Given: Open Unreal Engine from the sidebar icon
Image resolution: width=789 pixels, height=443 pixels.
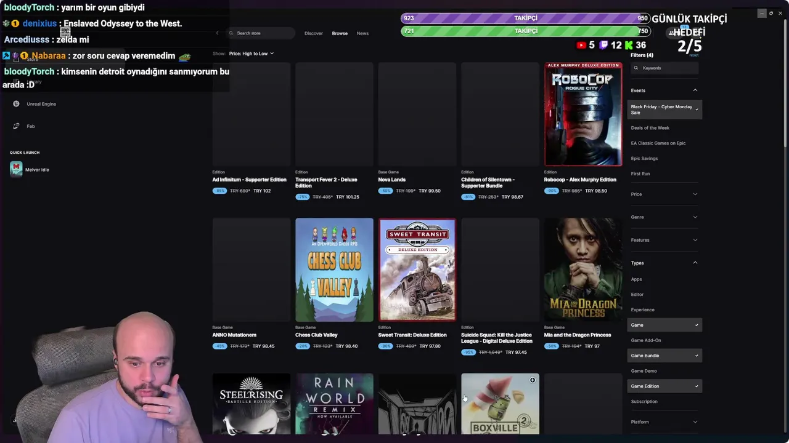Looking at the screenshot, I should click(x=16, y=104).
